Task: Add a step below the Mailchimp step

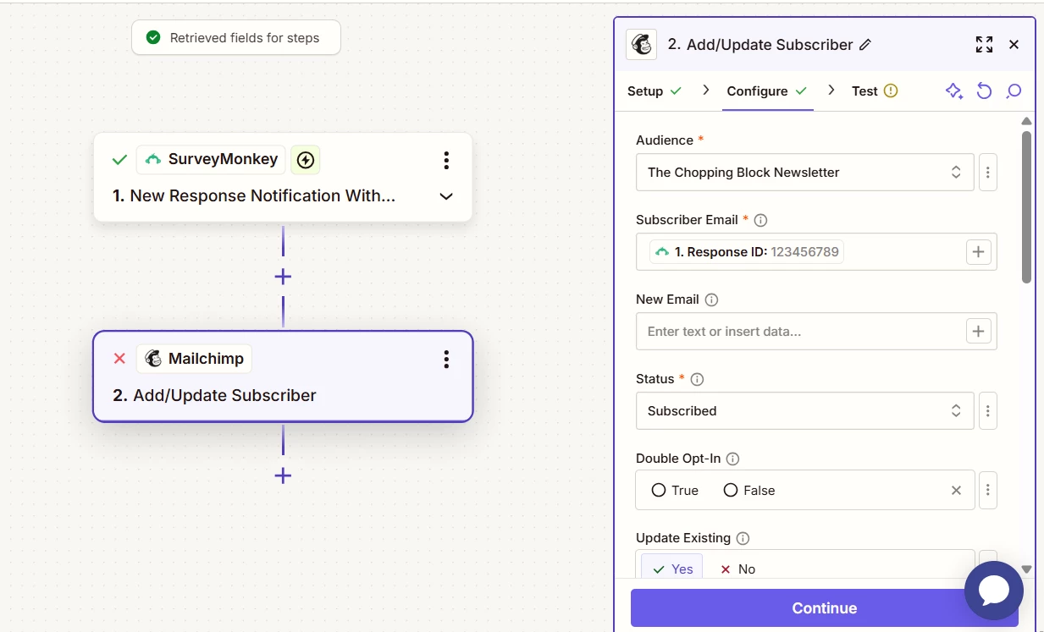Action: click(x=283, y=475)
